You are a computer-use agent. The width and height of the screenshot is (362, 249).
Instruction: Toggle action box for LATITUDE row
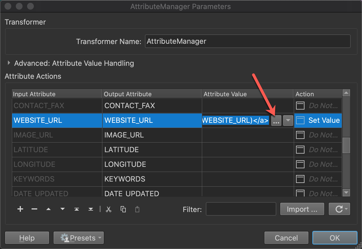pyautogui.click(x=300, y=150)
